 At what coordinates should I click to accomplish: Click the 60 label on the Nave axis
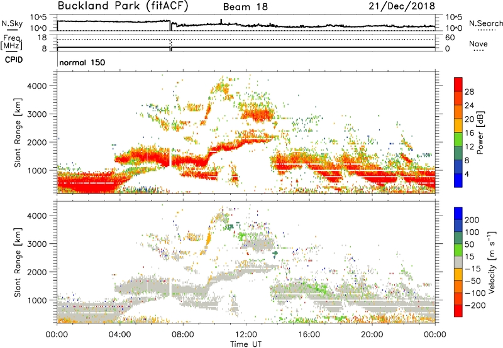coord(450,38)
